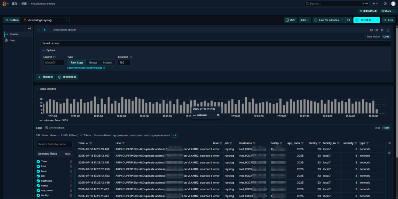Filter the Line column

123,143
